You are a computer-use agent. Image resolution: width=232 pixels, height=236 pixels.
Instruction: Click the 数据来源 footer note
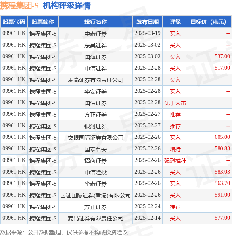pos(63,232)
